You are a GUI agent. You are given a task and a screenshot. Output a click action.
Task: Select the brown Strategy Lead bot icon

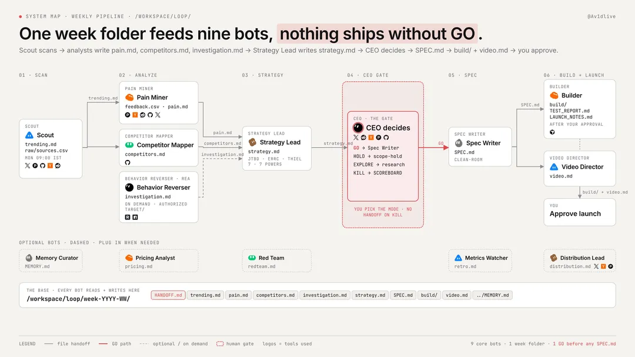click(x=252, y=142)
